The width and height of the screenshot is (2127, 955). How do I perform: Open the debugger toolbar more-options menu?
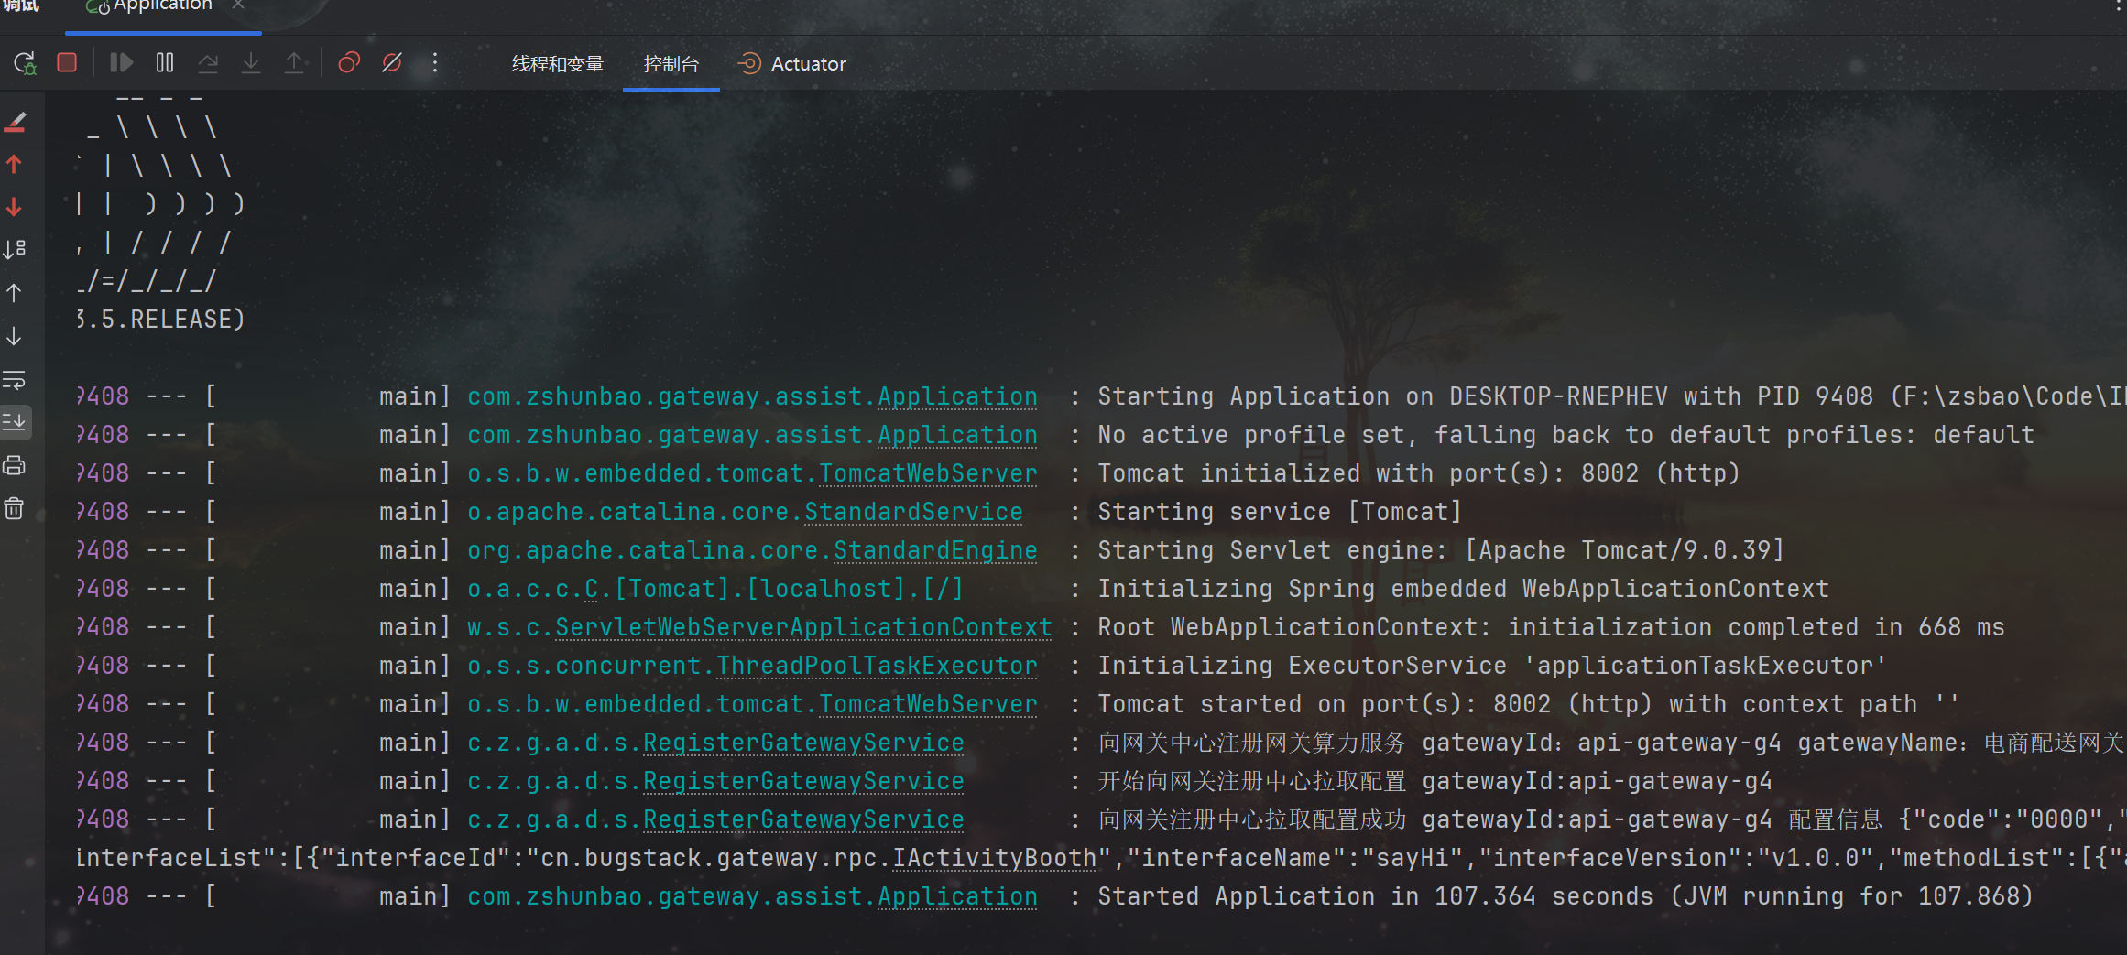pyautogui.click(x=435, y=63)
